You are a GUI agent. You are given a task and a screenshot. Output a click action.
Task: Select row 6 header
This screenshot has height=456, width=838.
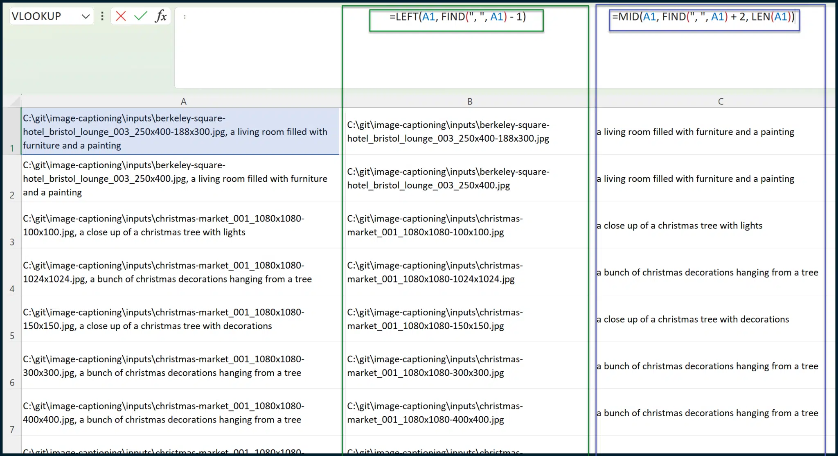[12, 365]
